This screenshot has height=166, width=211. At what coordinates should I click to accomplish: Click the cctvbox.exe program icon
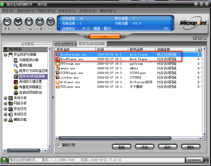coord(58,77)
